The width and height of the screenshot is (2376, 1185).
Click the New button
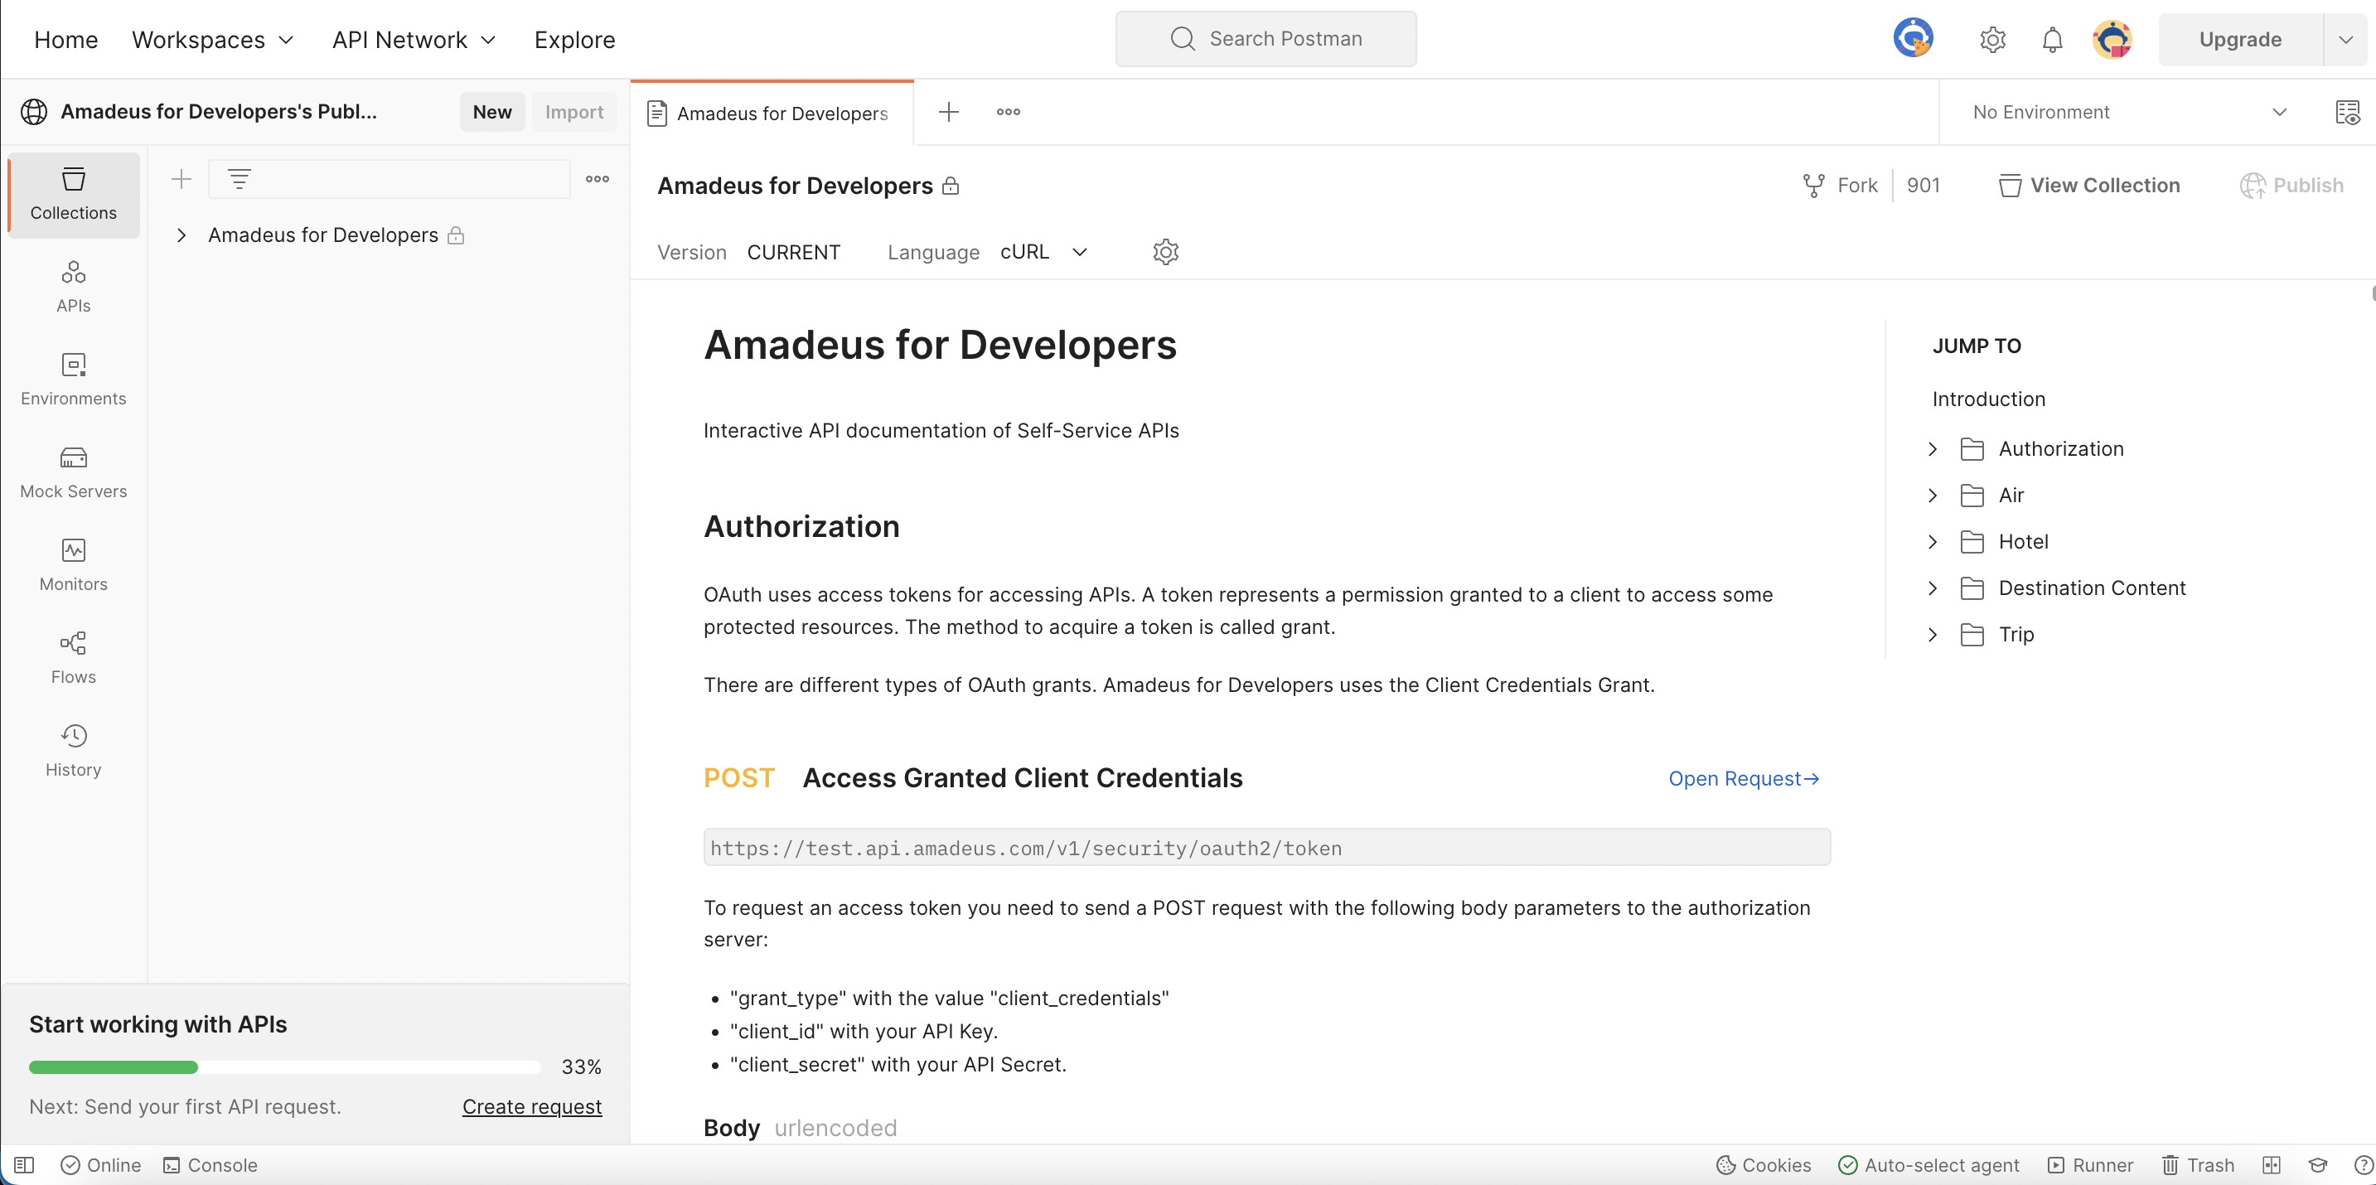click(x=491, y=112)
